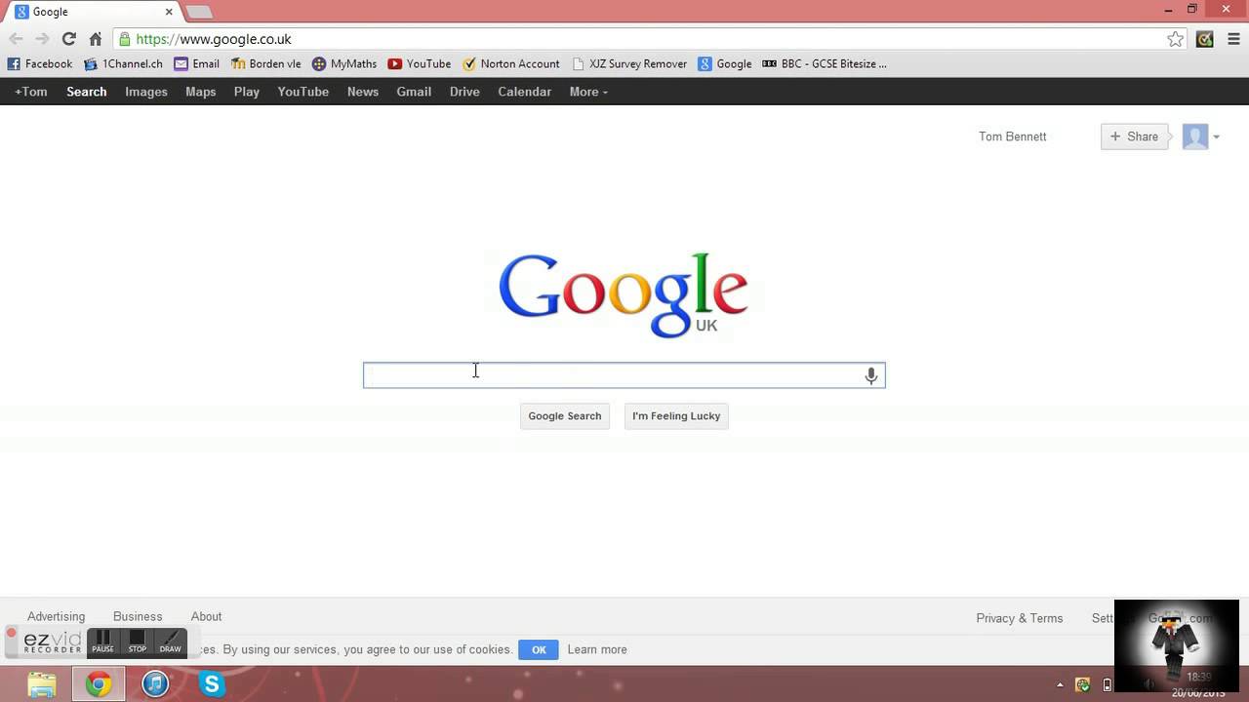Screen dimensions: 1249x702
Task: Open Gmail in the Google bar
Action: [x=414, y=92]
